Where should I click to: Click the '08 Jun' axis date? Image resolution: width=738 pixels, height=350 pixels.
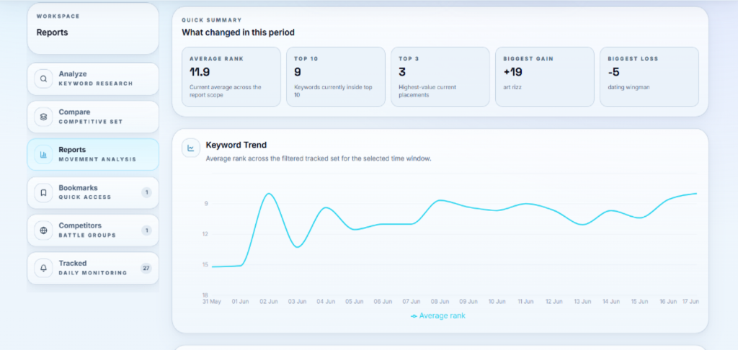(440, 301)
